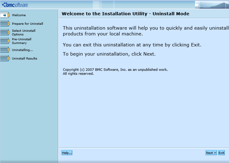Select the Uninstalling... step label
Viewport: 229px width, 163px height.
(22, 50)
